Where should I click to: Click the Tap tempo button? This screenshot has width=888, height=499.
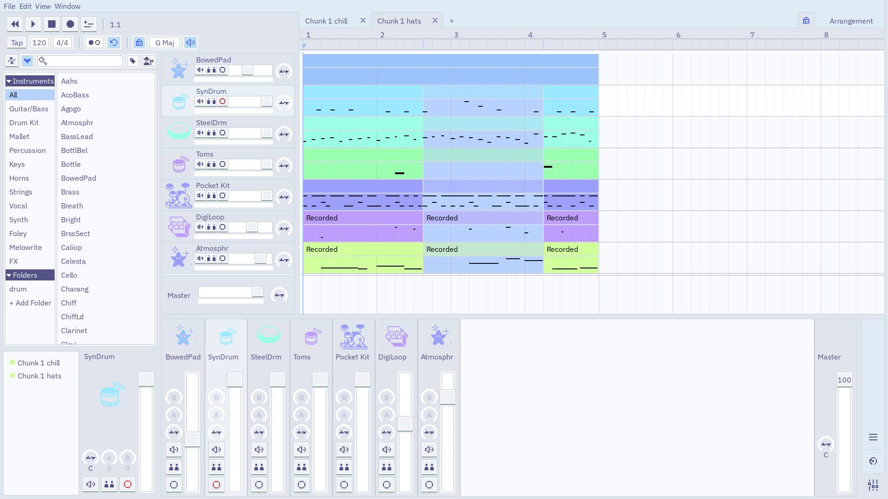coord(17,43)
